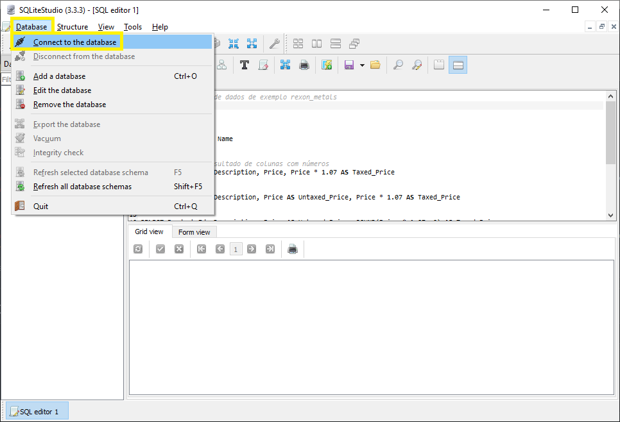Click the expand arrows toolbar icon
The width and height of the screenshot is (620, 422).
(252, 44)
